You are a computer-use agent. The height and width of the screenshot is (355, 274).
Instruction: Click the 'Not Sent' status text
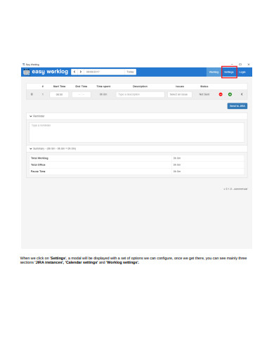pos(204,94)
